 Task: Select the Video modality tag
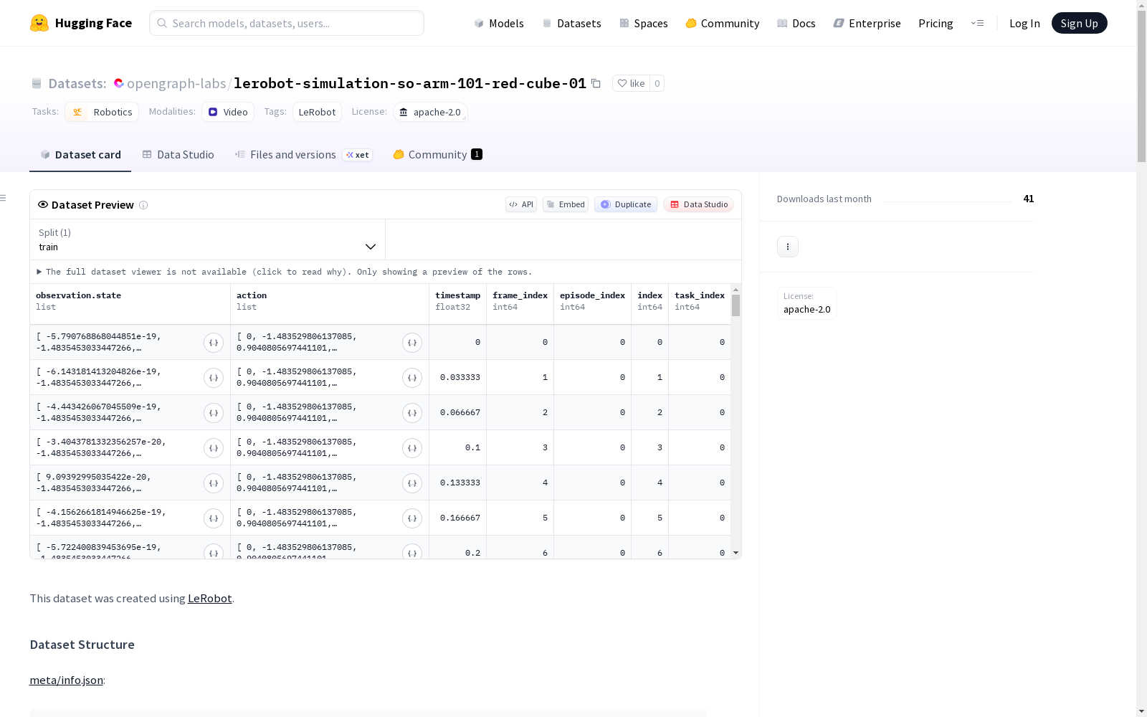point(228,112)
